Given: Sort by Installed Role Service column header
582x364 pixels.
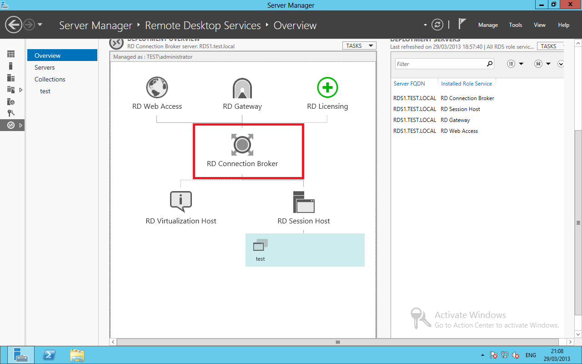Looking at the screenshot, I should click(x=467, y=84).
